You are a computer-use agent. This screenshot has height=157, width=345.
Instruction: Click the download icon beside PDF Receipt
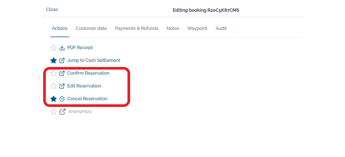point(62,48)
